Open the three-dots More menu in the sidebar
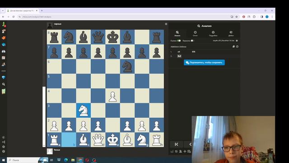Image resolution: width=289 pixels, height=163 pixels. (x=4, y=71)
